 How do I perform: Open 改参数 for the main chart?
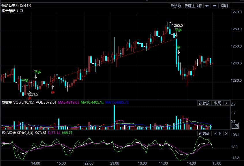(176, 6)
